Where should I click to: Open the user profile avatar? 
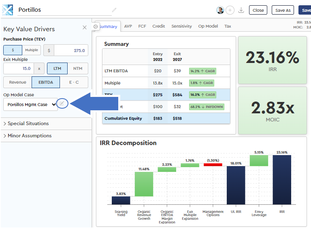tap(220, 10)
